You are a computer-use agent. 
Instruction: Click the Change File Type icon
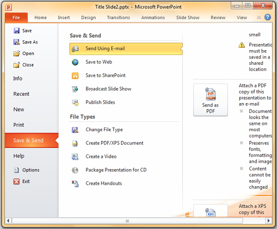click(75, 130)
